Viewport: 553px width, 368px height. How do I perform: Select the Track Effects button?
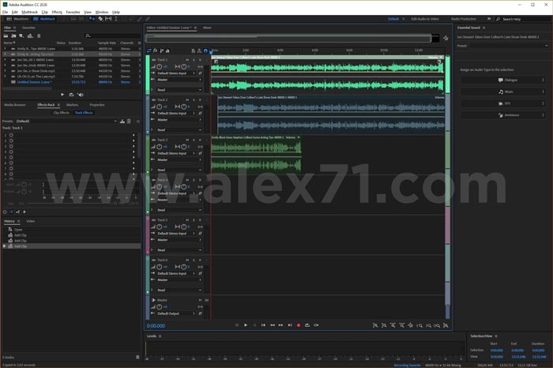coord(84,113)
